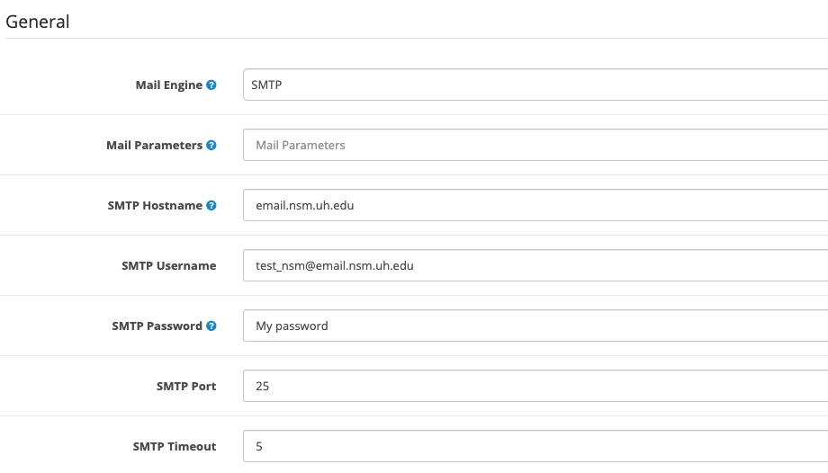This screenshot has width=828, height=473.
Task: Focus the SMTP Port field showing 25
Action: tap(535, 386)
